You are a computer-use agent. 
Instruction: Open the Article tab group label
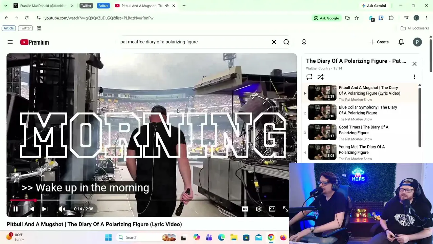coord(103,6)
